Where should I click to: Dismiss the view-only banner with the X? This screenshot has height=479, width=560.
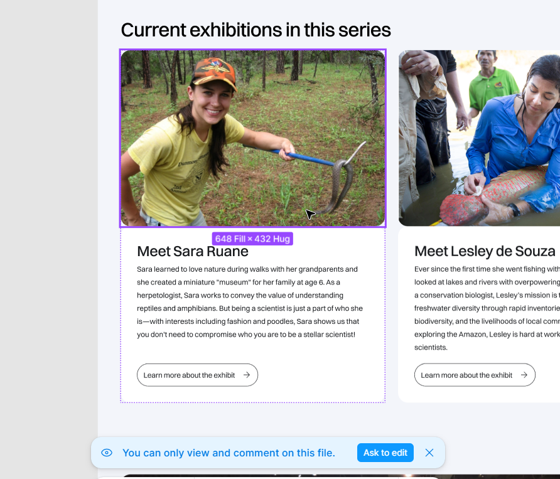point(429,453)
